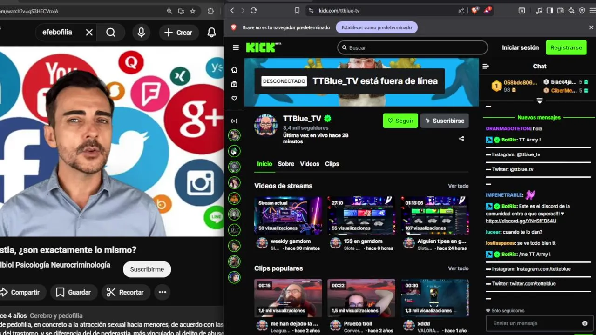
Task: Click Recortar under YouTube video
Action: click(x=125, y=292)
